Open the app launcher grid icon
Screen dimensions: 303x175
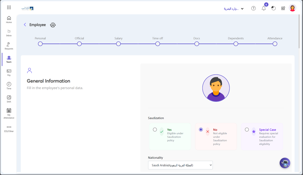click(9, 7)
